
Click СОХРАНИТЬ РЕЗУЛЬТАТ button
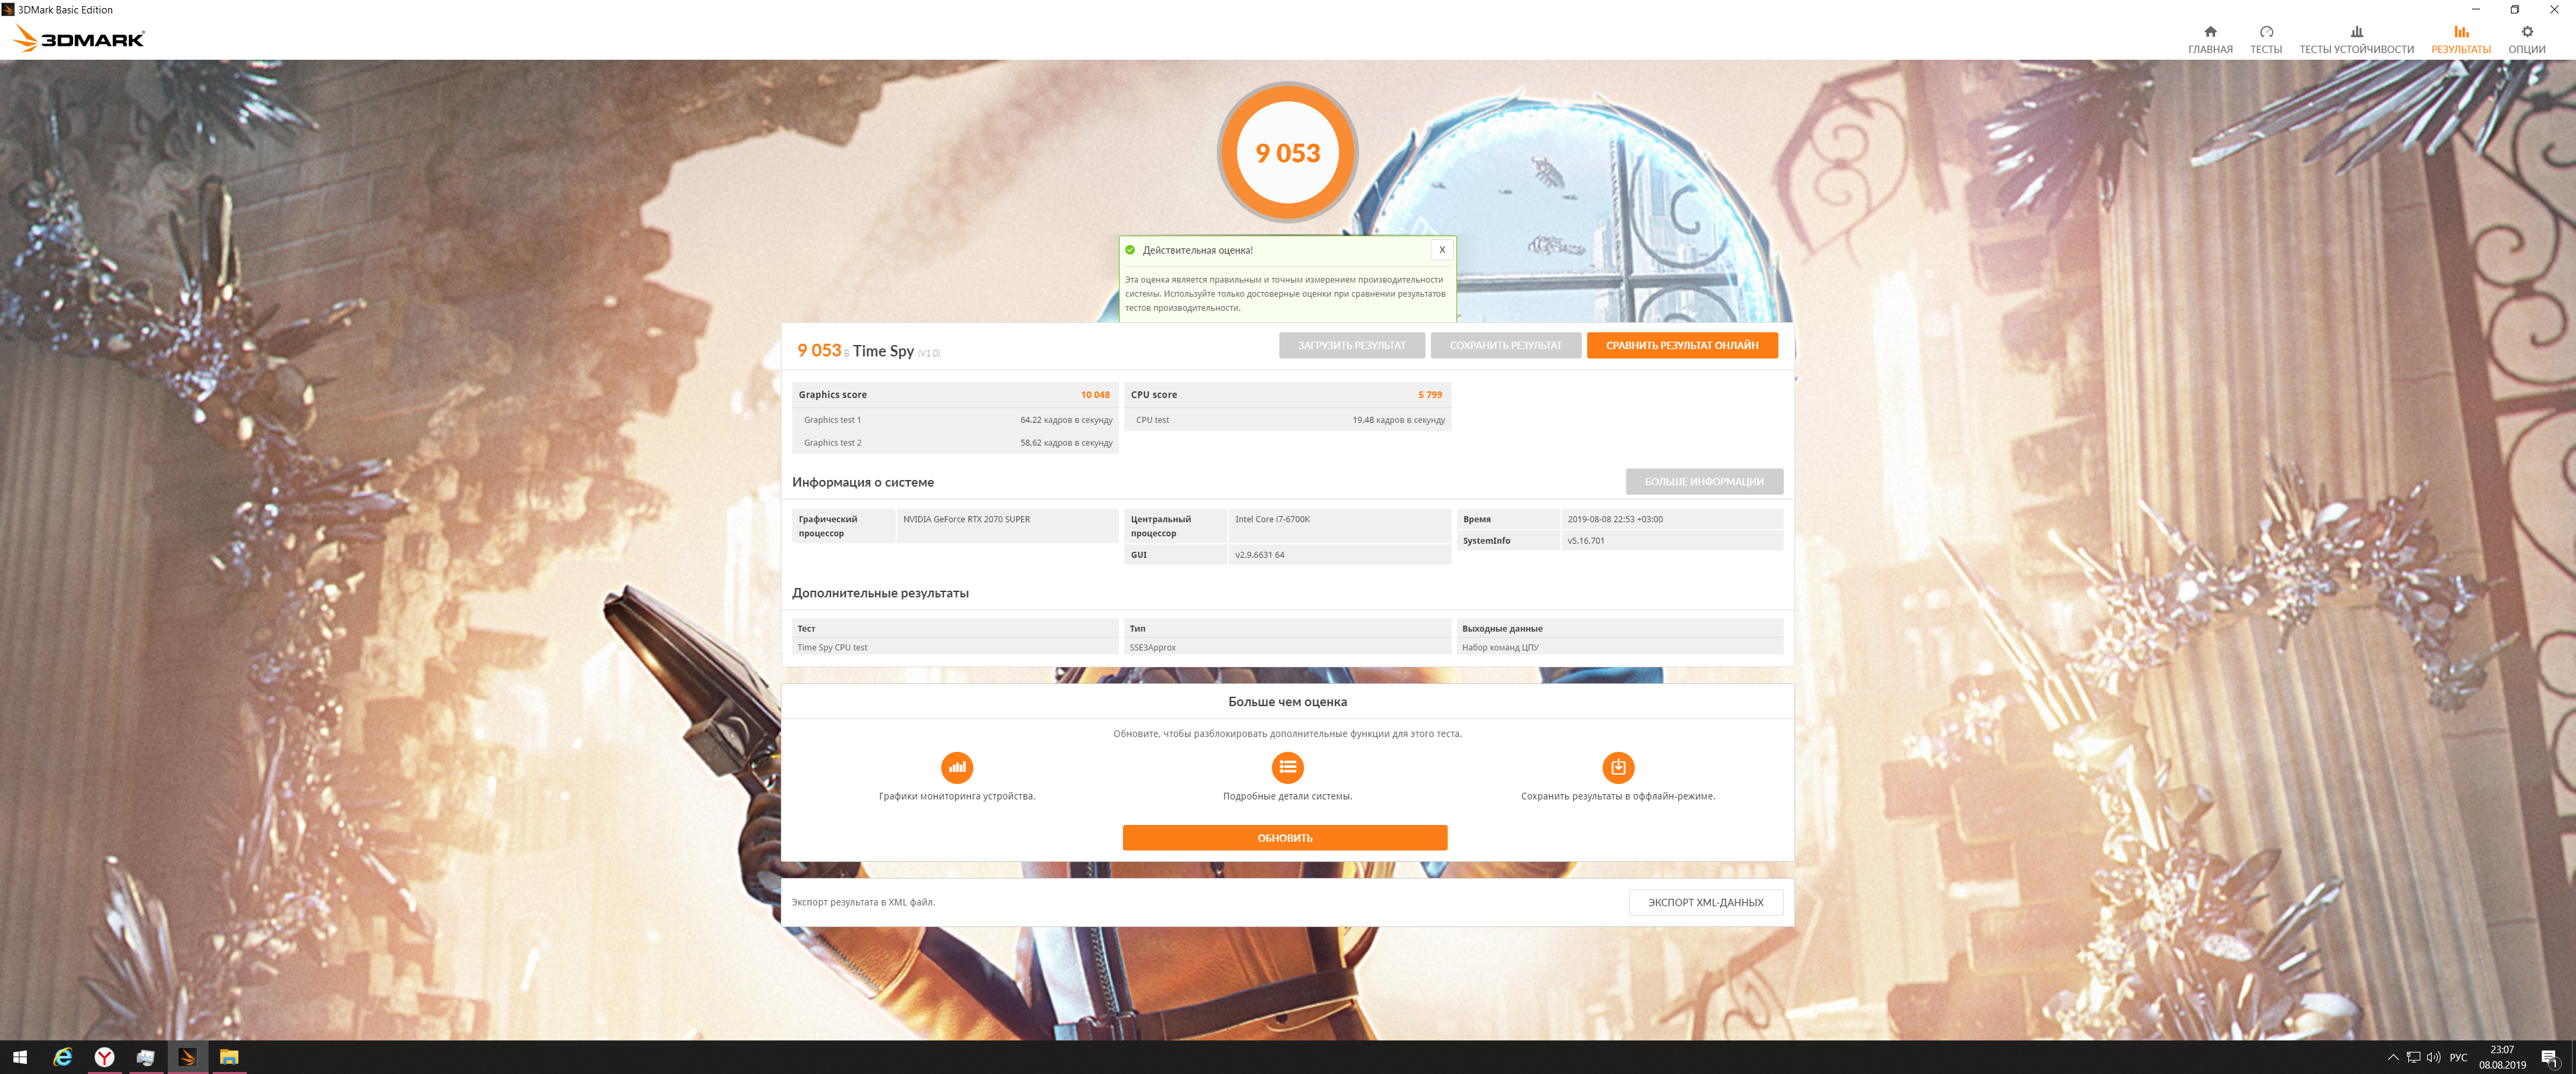[x=1505, y=345]
